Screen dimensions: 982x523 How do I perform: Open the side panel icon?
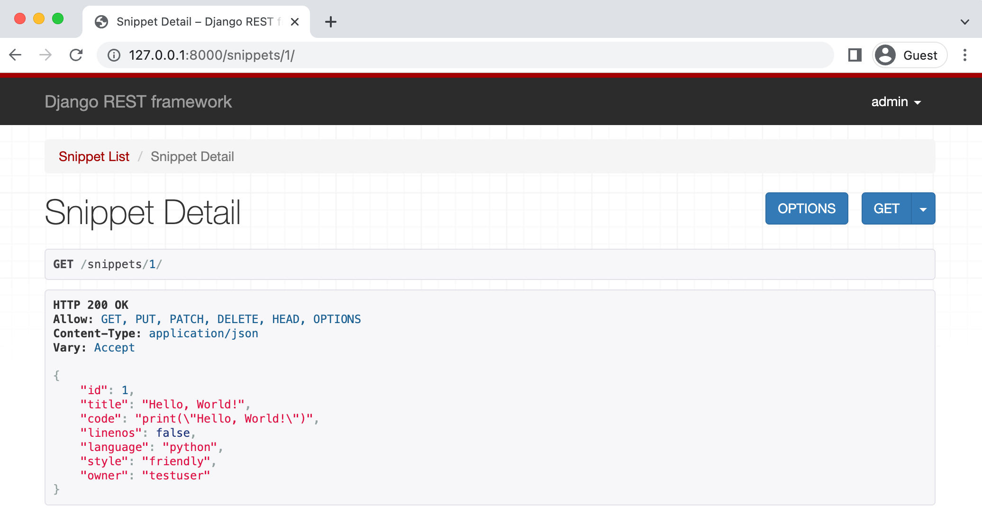point(855,55)
